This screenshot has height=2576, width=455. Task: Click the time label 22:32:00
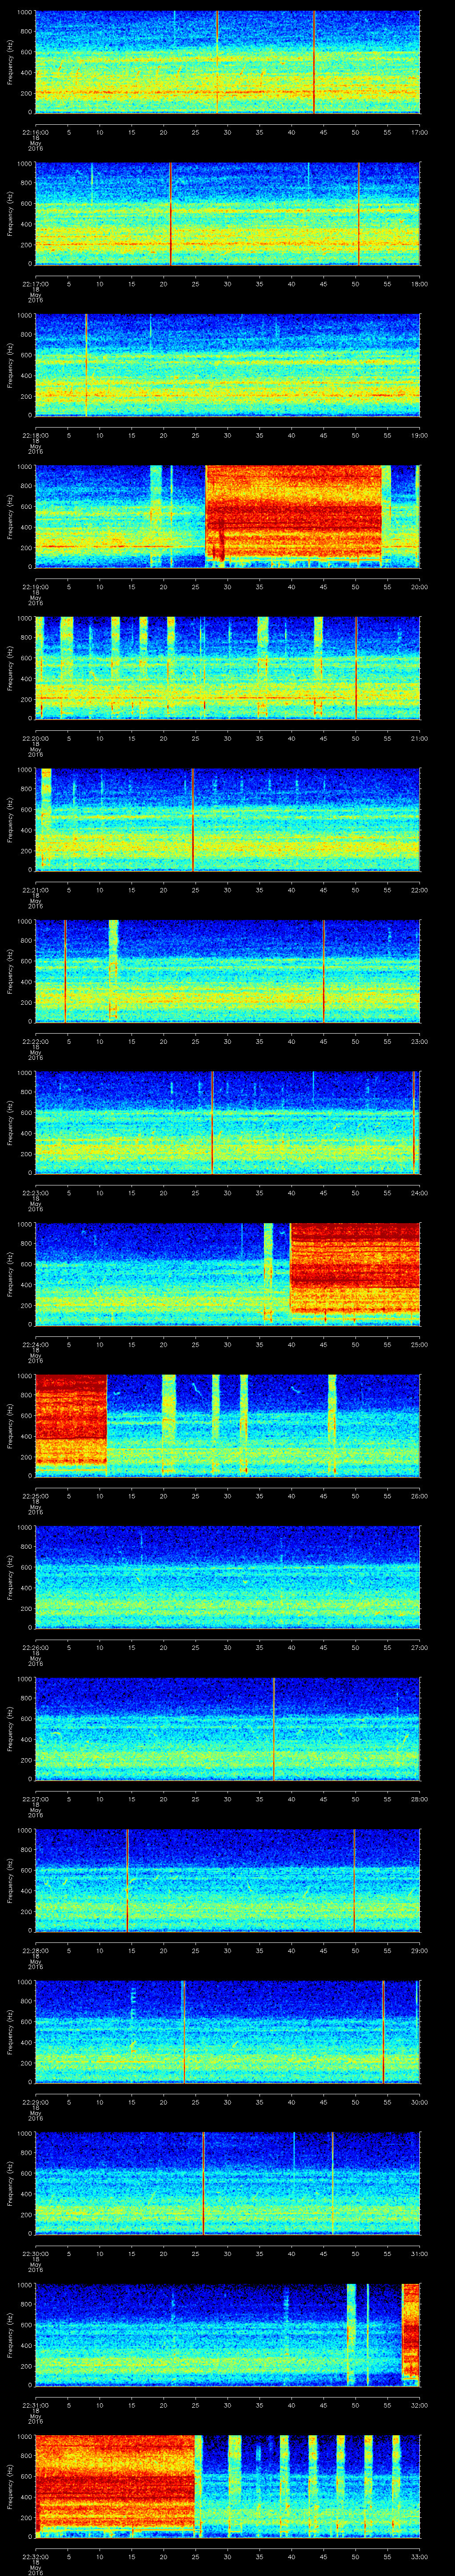[35, 2556]
